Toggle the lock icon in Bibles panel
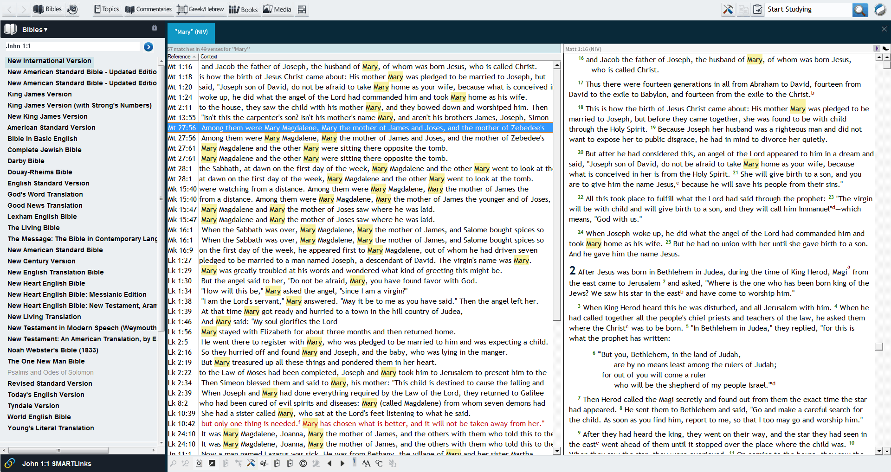This screenshot has height=472, width=891. click(x=155, y=28)
